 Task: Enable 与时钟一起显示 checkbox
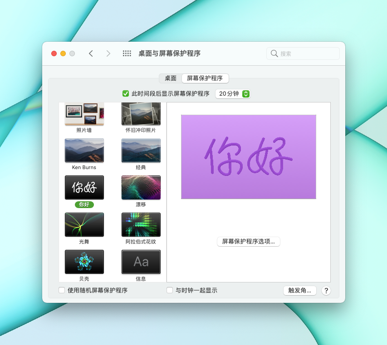click(x=170, y=290)
